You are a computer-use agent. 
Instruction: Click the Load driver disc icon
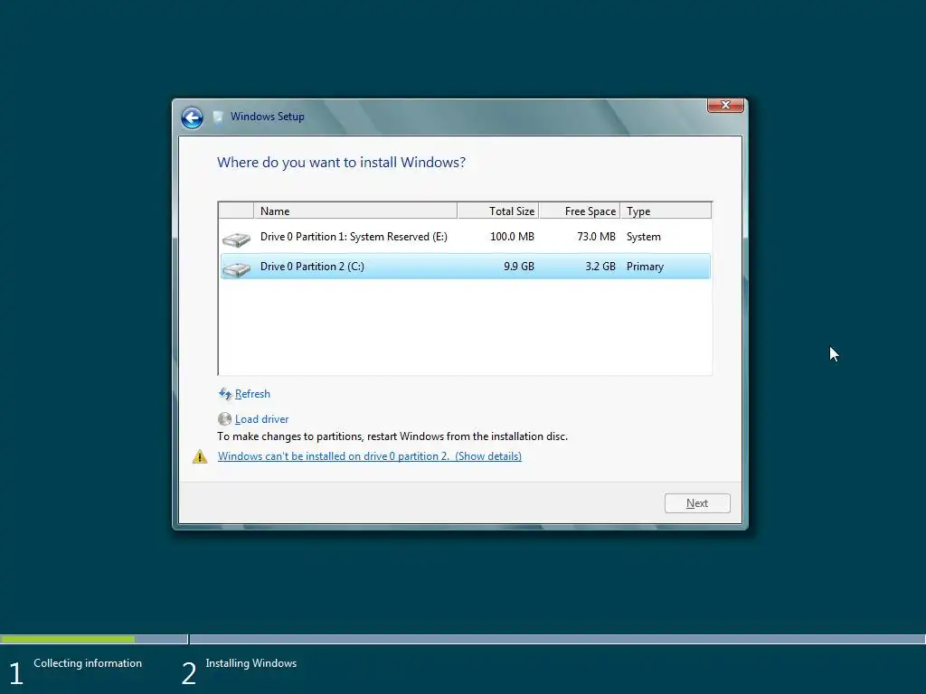pos(224,419)
